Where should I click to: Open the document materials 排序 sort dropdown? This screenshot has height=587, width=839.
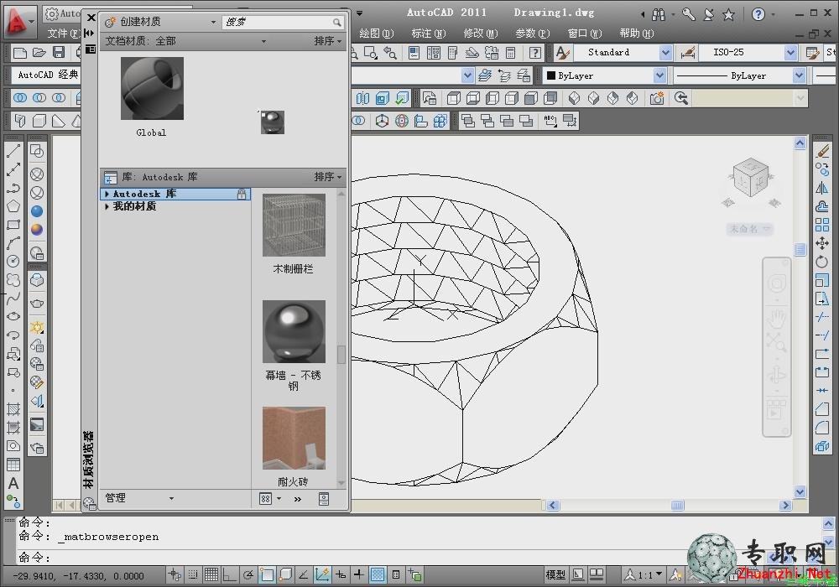pos(328,41)
